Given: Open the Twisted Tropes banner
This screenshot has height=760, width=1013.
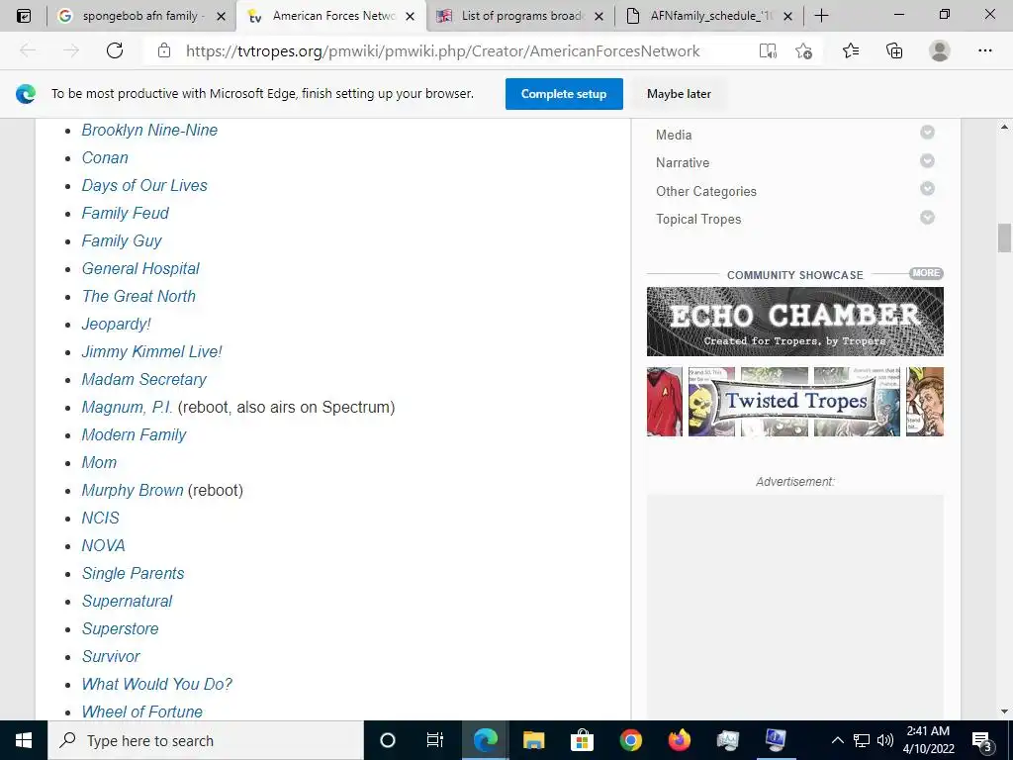Looking at the screenshot, I should 795,402.
